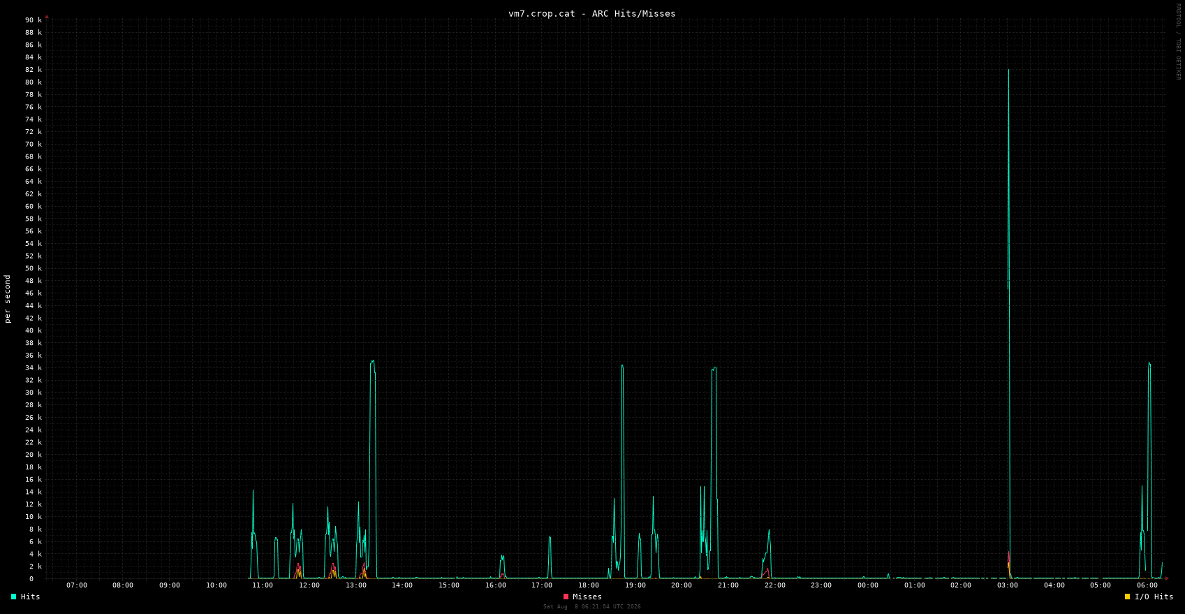Select the "Misses" legend label
1185x614 pixels.
pos(587,597)
